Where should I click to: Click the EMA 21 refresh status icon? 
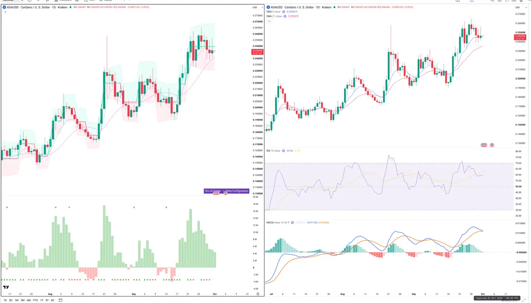pyautogui.click(x=285, y=16)
